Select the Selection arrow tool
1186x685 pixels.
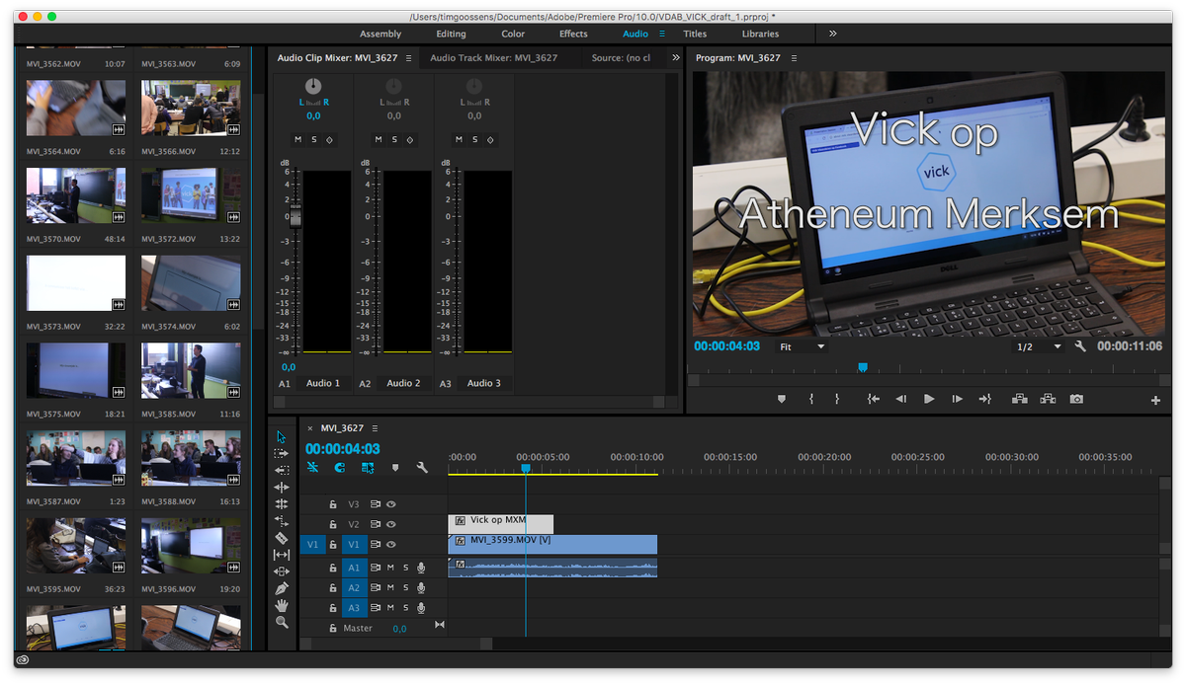tap(282, 436)
